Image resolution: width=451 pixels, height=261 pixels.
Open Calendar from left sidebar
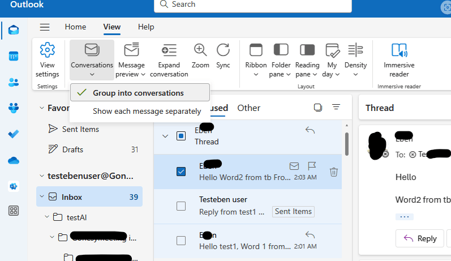[14, 56]
